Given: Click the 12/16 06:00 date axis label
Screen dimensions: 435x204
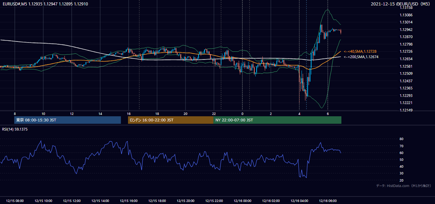Looking at the screenshot, I should 327,201.
